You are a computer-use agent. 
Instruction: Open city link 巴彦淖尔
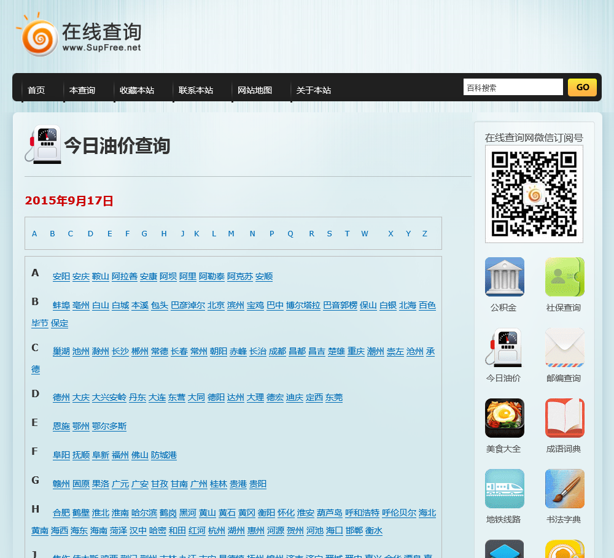coord(188,306)
